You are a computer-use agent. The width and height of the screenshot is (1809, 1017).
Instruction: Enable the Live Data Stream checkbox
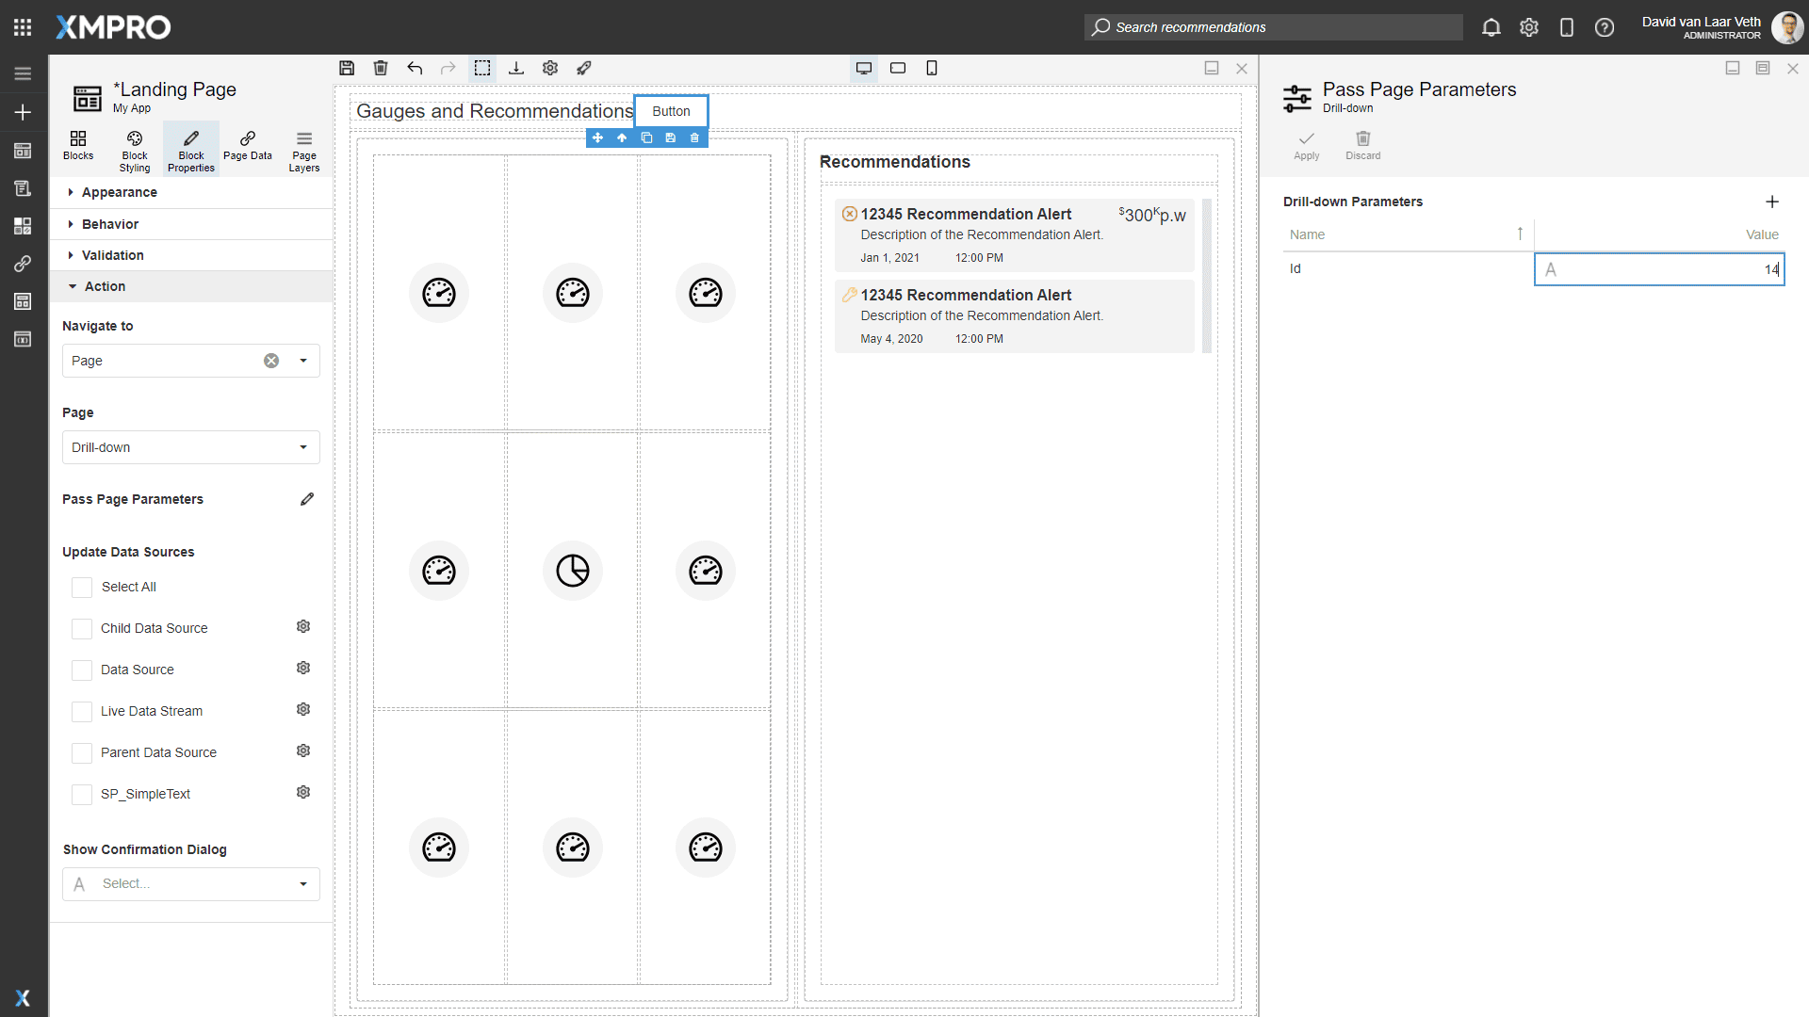click(82, 711)
